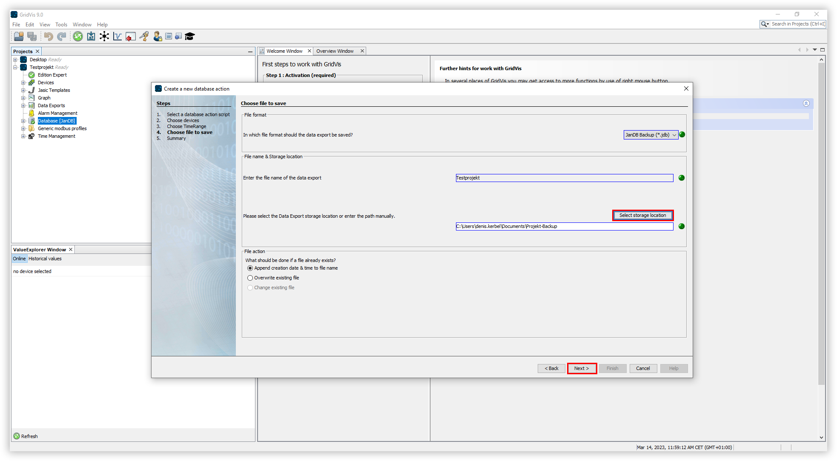
Task: Click the green synchronize arrows toolbar icon
Action: coord(78,37)
